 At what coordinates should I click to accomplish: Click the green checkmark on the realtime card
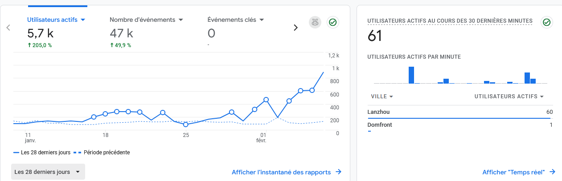tap(546, 22)
